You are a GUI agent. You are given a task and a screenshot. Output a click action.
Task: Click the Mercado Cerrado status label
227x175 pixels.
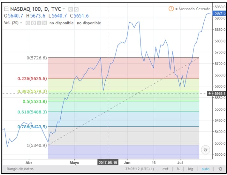194,9
